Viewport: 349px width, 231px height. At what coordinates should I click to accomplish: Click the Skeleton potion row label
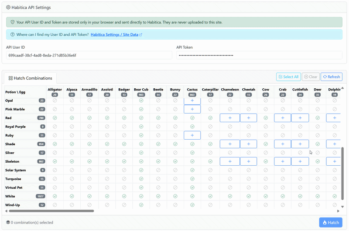point(12,161)
